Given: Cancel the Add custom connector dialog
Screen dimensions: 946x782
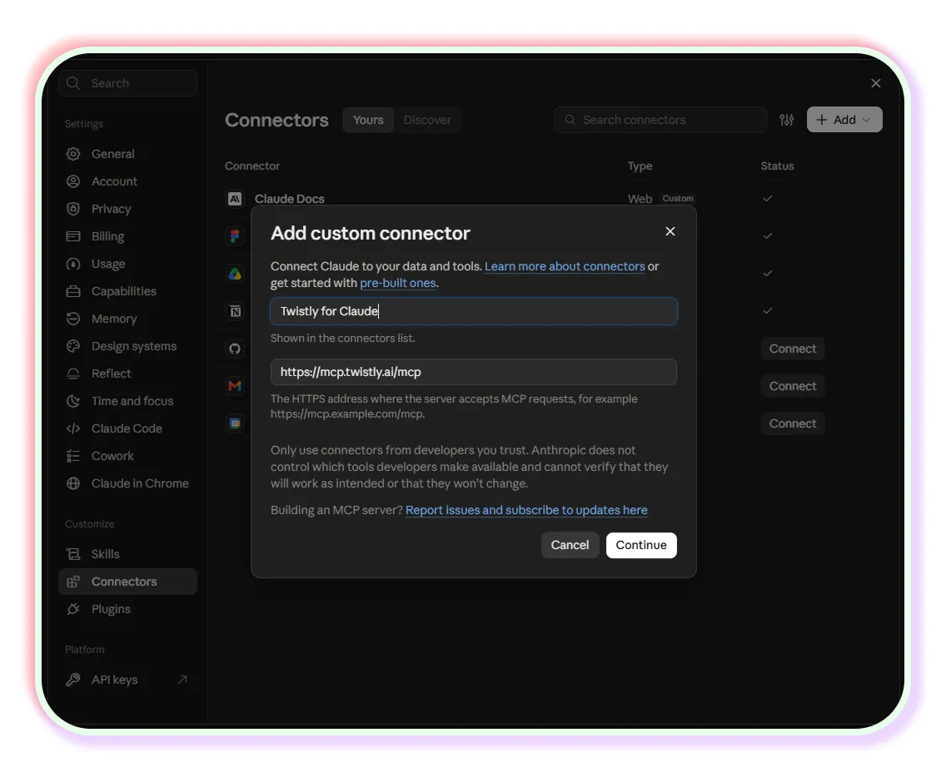Looking at the screenshot, I should pyautogui.click(x=570, y=545).
